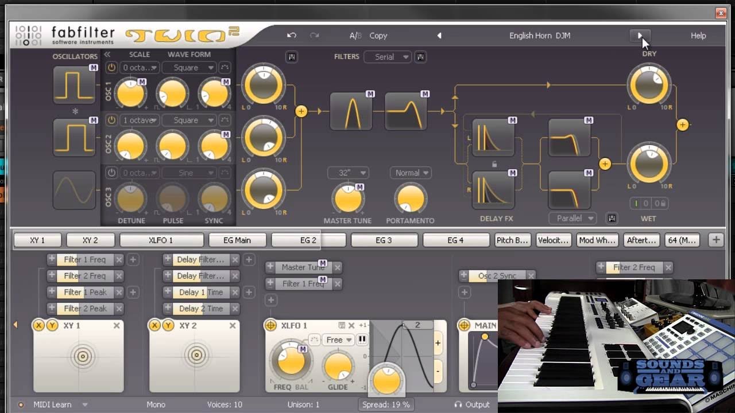The width and height of the screenshot is (735, 413).
Task: Add new modulation source plus button
Action: pyautogui.click(x=715, y=240)
